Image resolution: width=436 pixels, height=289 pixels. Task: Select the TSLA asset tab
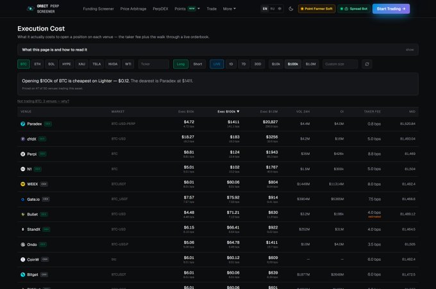coord(97,64)
